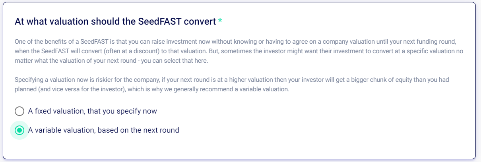
Task: Select the variable valuation radio button
Action: [19, 130]
